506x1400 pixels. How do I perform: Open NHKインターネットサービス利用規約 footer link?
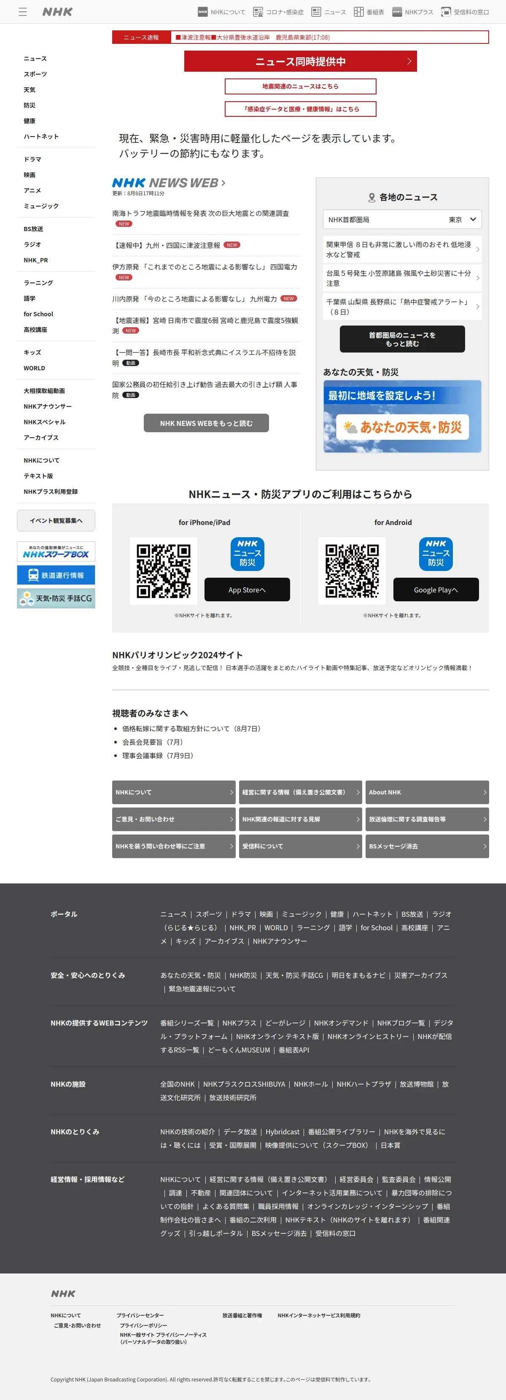[318, 1315]
